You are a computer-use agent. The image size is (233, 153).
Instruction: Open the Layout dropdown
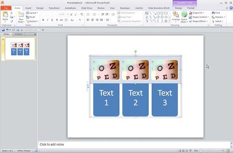[32, 13]
